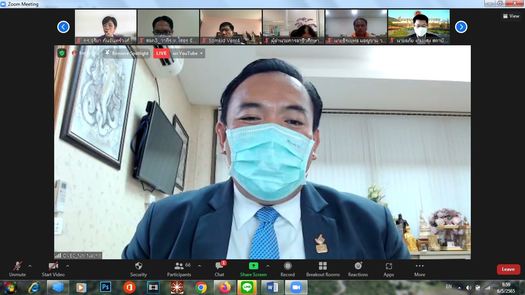Viewport: 525px width, 295px height.
Task: Open the View layout menu
Action: tap(511, 16)
